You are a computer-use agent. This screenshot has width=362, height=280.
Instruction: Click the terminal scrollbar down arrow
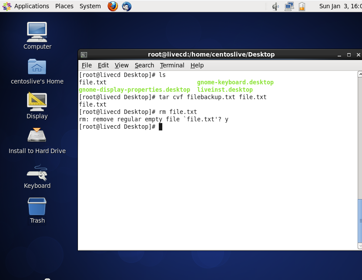coord(360,246)
